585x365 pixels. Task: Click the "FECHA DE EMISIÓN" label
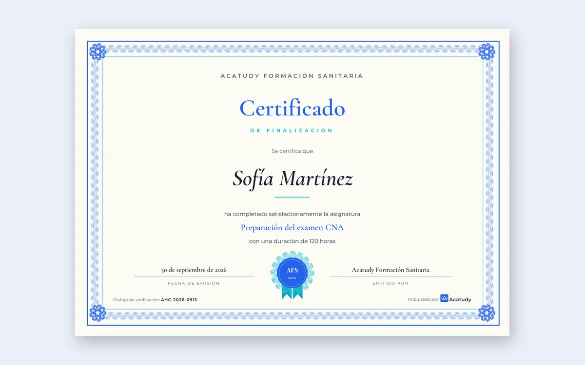pos(194,283)
